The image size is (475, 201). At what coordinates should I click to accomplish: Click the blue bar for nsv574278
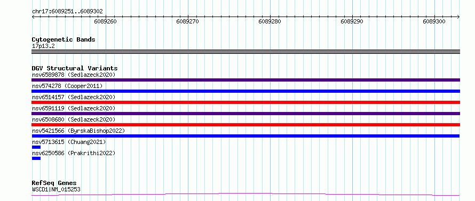tap(246, 91)
